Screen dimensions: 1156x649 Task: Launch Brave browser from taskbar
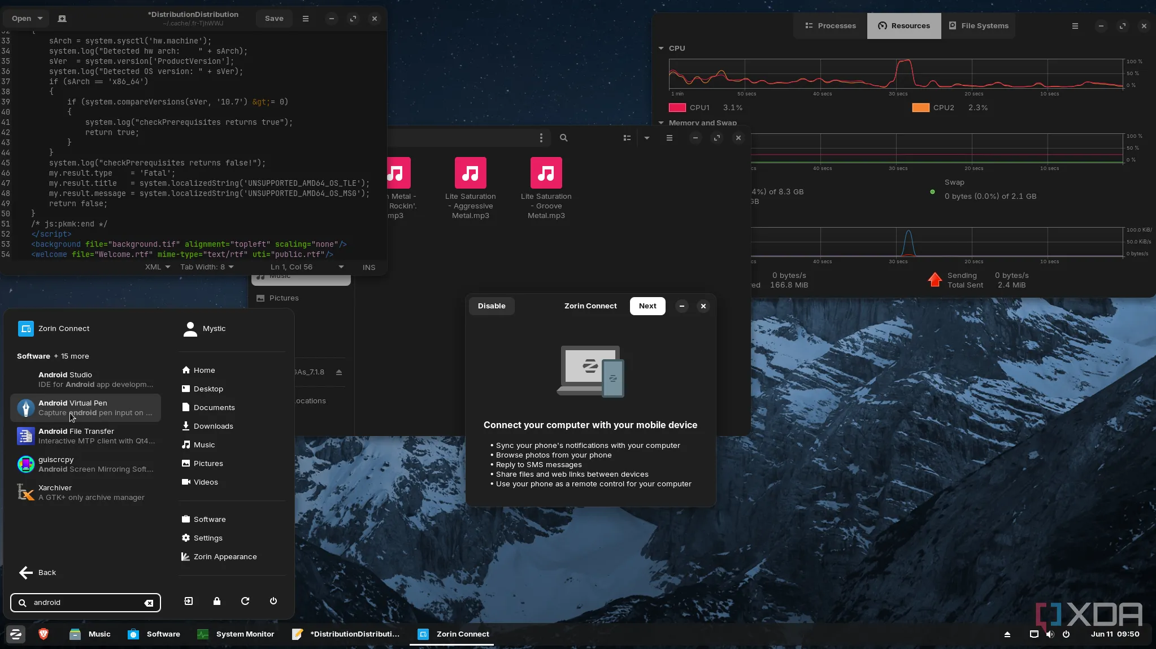point(44,634)
